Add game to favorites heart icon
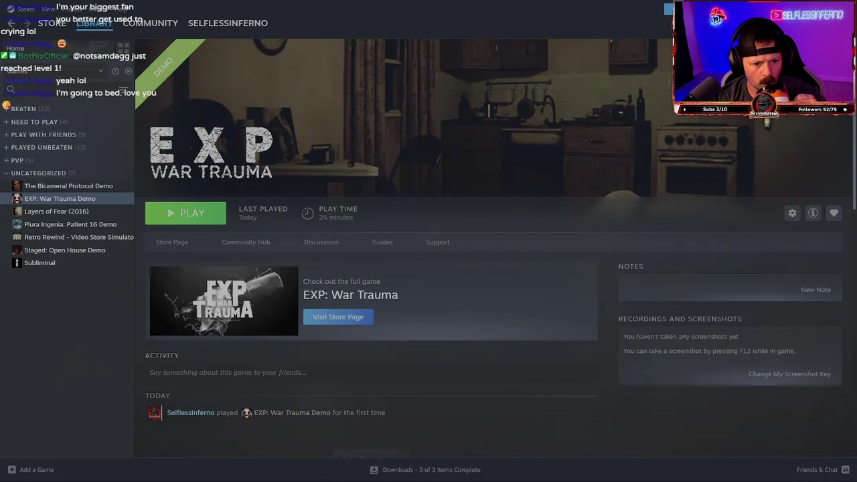This screenshot has height=482, width=857. pos(834,213)
